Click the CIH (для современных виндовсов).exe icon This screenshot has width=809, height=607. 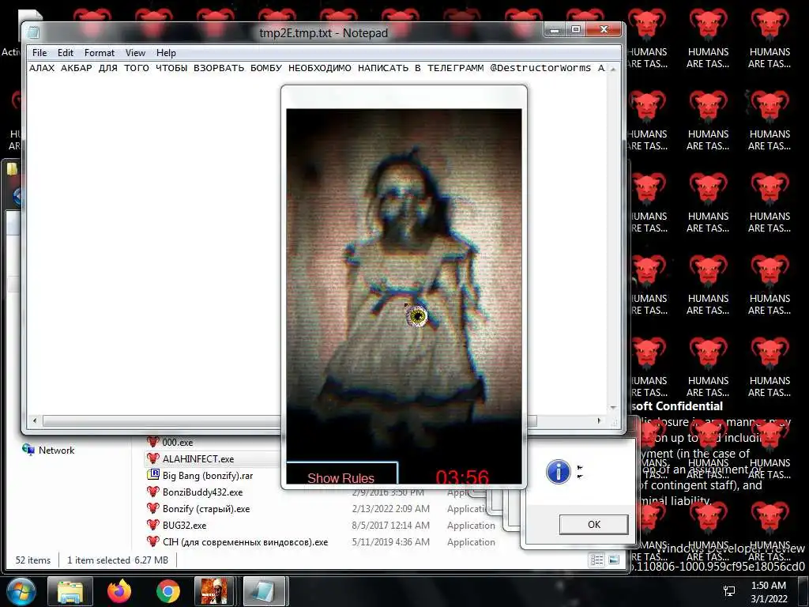pyautogui.click(x=152, y=541)
